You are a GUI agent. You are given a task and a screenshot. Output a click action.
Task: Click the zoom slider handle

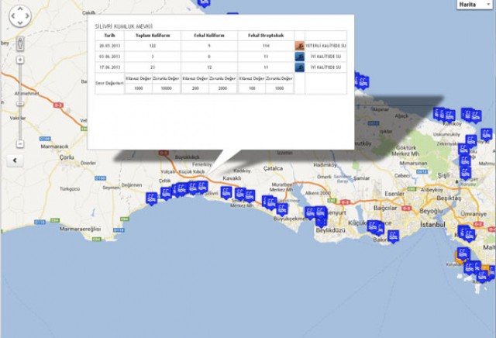[x=20, y=103]
